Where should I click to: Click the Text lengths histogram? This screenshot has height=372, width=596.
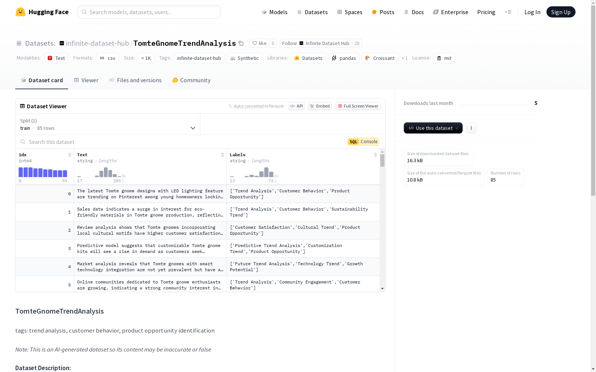click(x=101, y=172)
